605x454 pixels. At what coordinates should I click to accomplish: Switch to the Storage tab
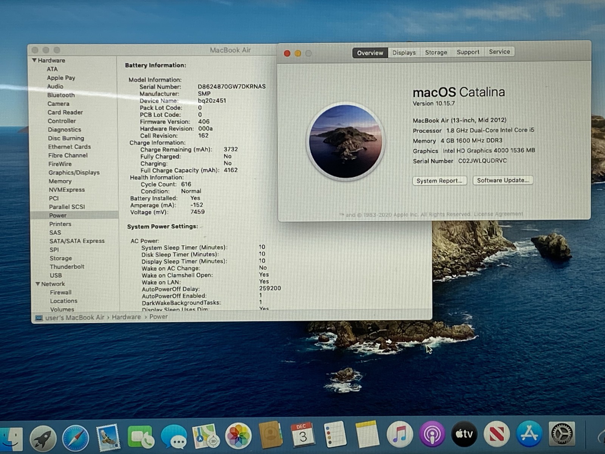[x=436, y=52]
